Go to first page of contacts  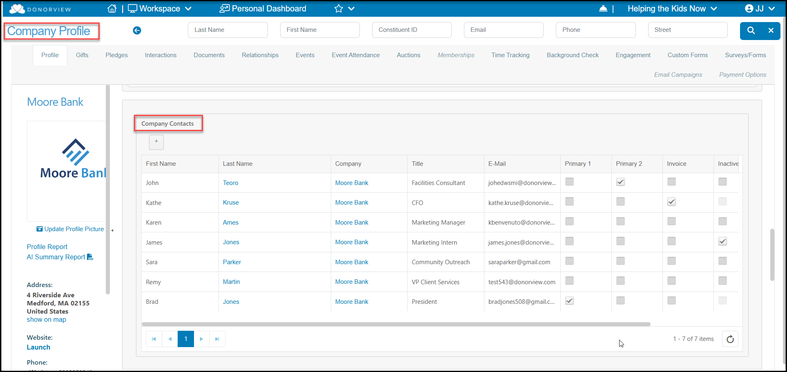pos(154,339)
